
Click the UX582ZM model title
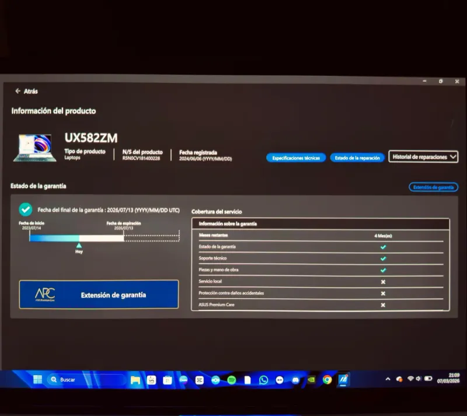pyautogui.click(x=91, y=138)
